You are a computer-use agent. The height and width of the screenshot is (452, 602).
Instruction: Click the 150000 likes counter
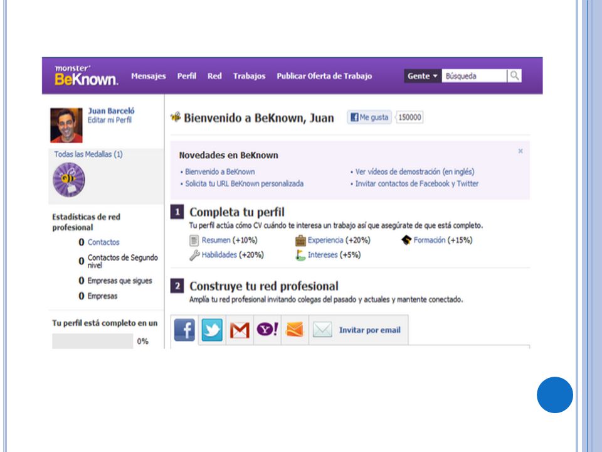point(409,117)
